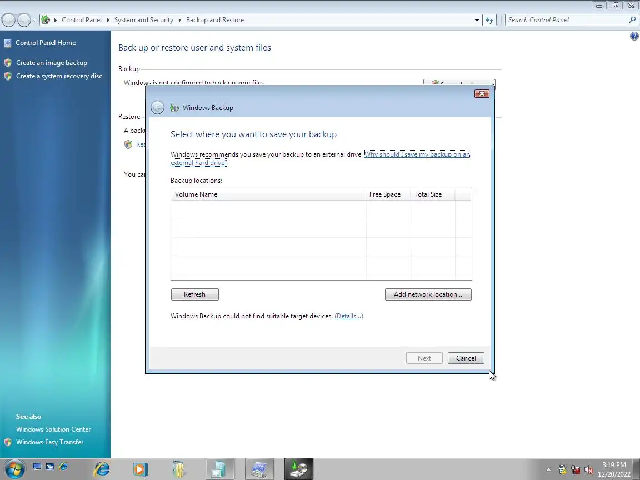
Task: Click the Show desktop strip by the clock
Action: point(636,469)
